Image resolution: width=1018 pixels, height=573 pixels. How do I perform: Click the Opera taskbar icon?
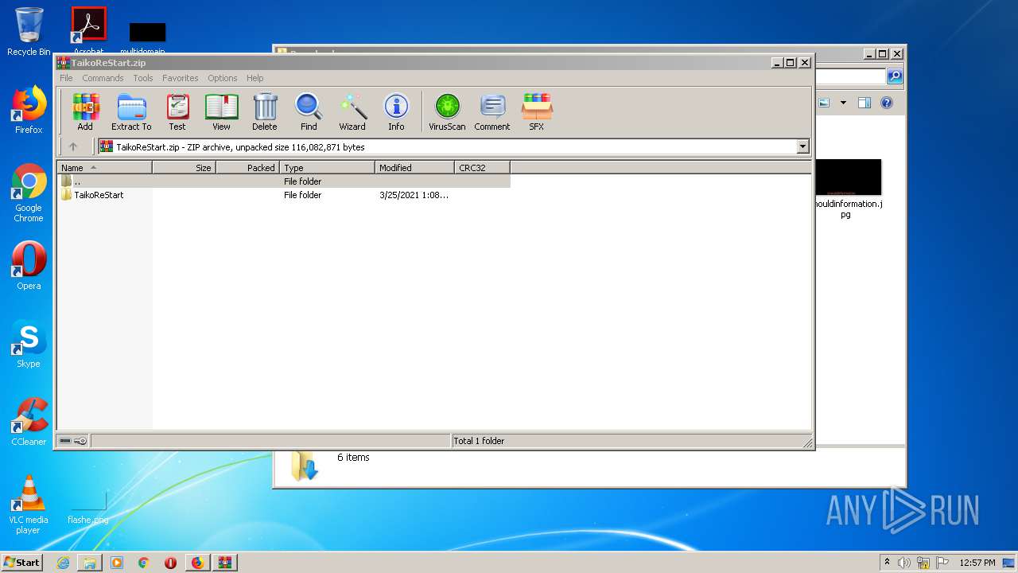(170, 563)
